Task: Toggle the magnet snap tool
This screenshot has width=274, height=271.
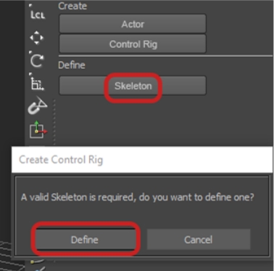Action: point(37,105)
